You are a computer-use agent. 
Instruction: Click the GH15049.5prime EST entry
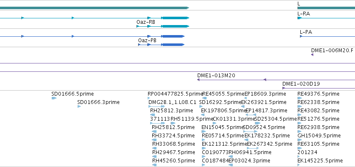tap(319, 136)
